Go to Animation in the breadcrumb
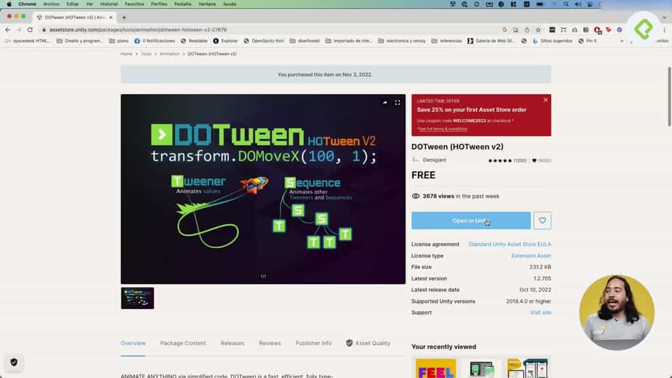Image resolution: width=672 pixels, height=378 pixels. (x=170, y=54)
